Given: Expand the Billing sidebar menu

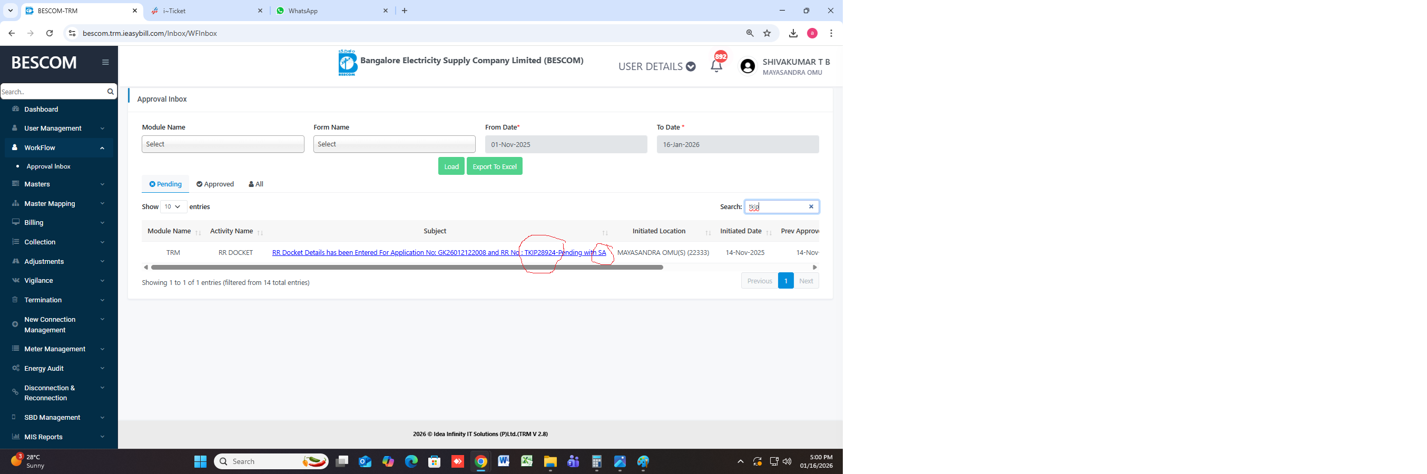Looking at the screenshot, I should (x=58, y=223).
